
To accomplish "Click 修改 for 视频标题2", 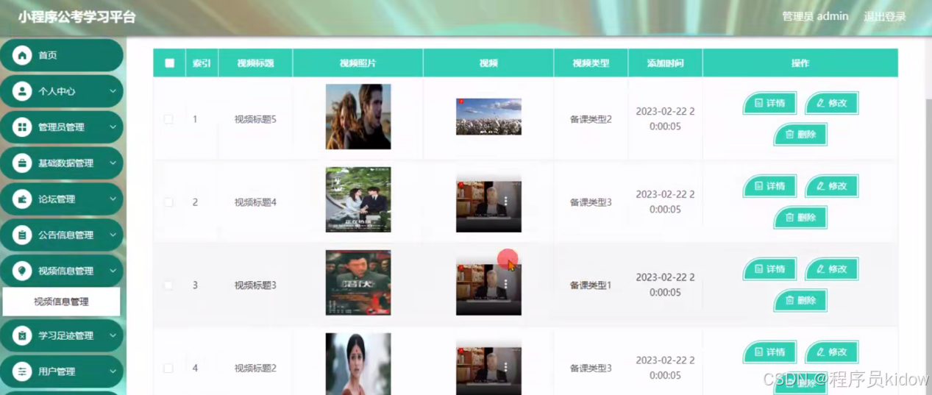I will [x=831, y=352].
